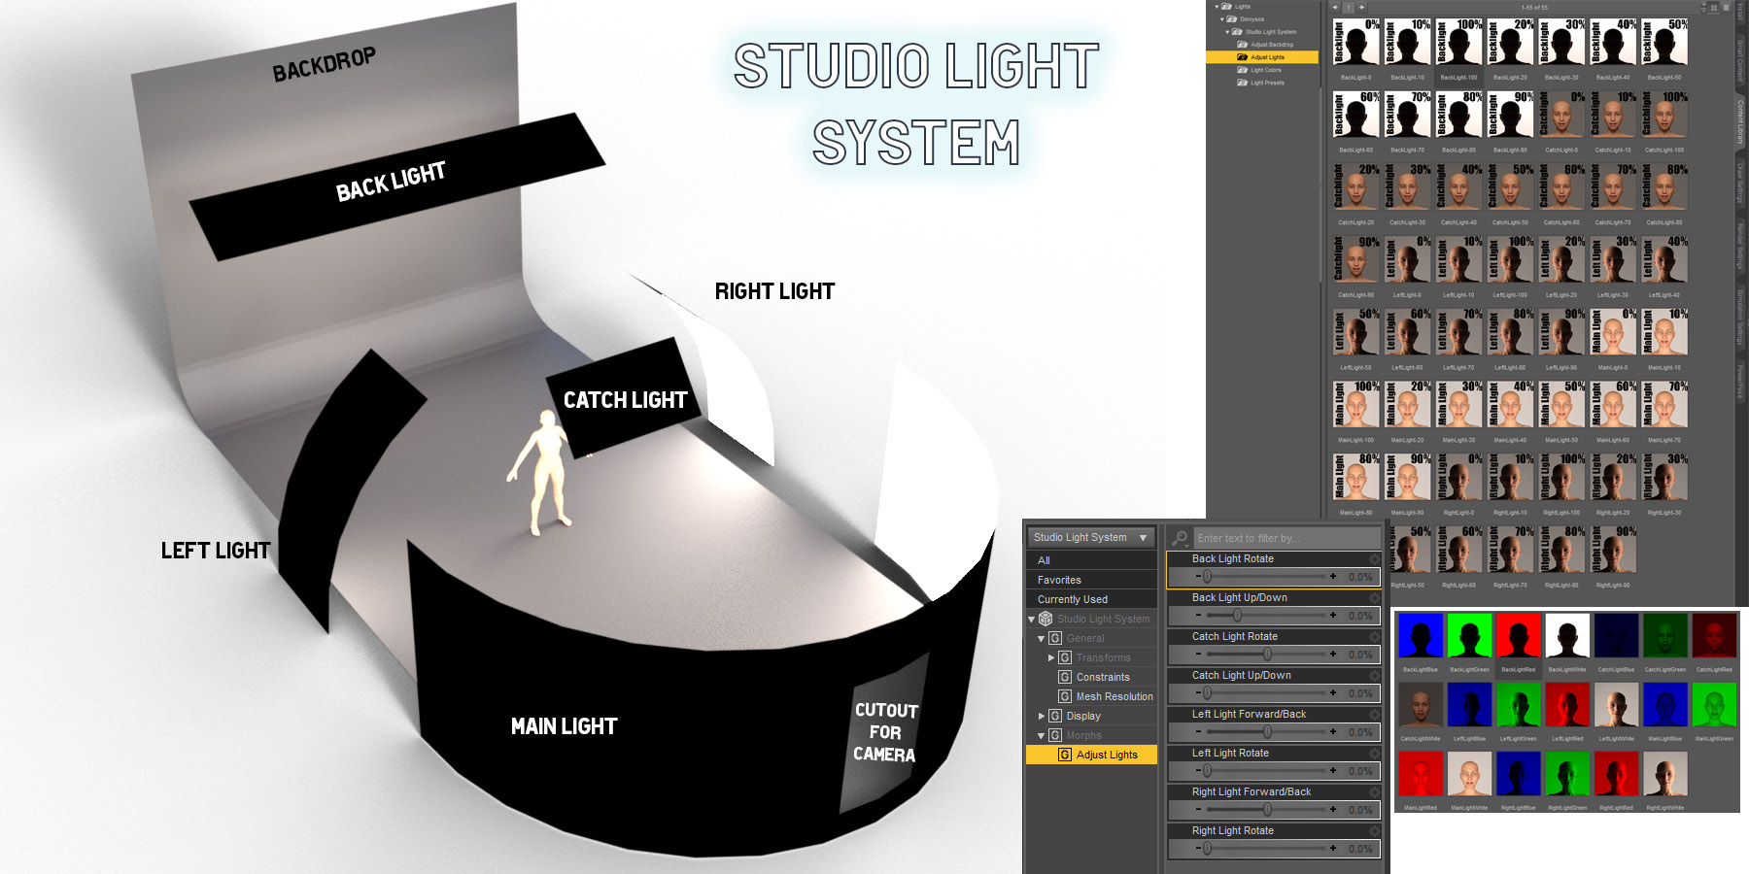Click the content library back arrow
This screenshot has width=1749, height=874.
click(1335, 7)
